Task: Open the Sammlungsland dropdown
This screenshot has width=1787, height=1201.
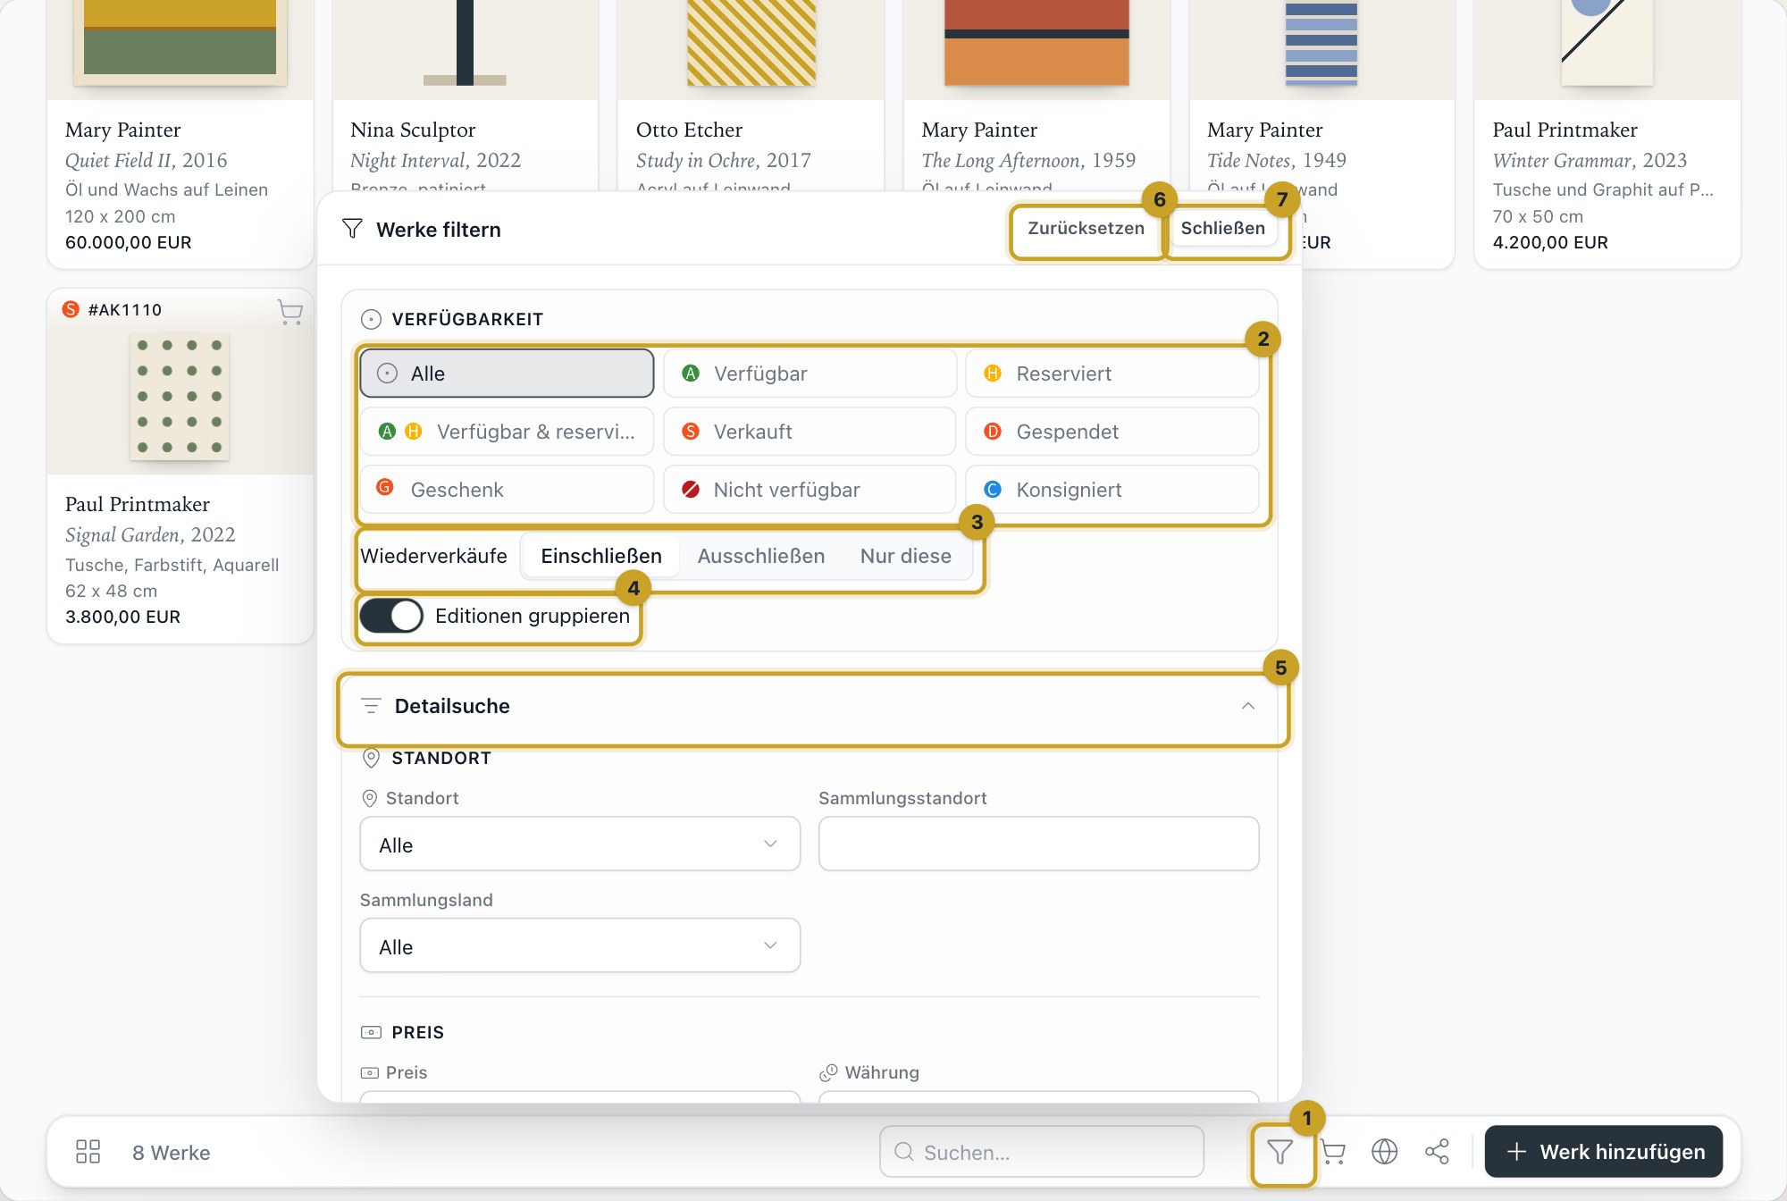Action: (580, 946)
